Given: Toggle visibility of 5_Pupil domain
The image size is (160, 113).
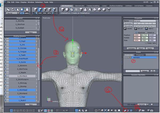Looking at the screenshot, I should (x=6, y=41).
